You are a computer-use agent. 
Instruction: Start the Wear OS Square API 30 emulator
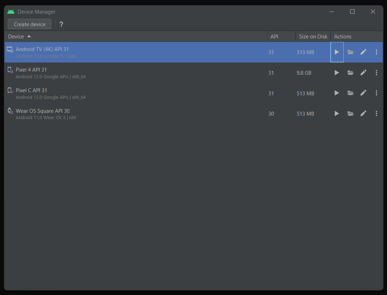tap(337, 113)
